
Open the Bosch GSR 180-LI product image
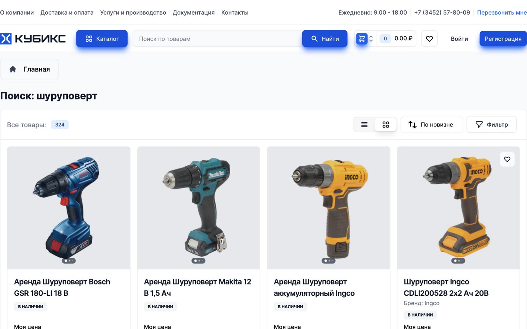point(69,208)
